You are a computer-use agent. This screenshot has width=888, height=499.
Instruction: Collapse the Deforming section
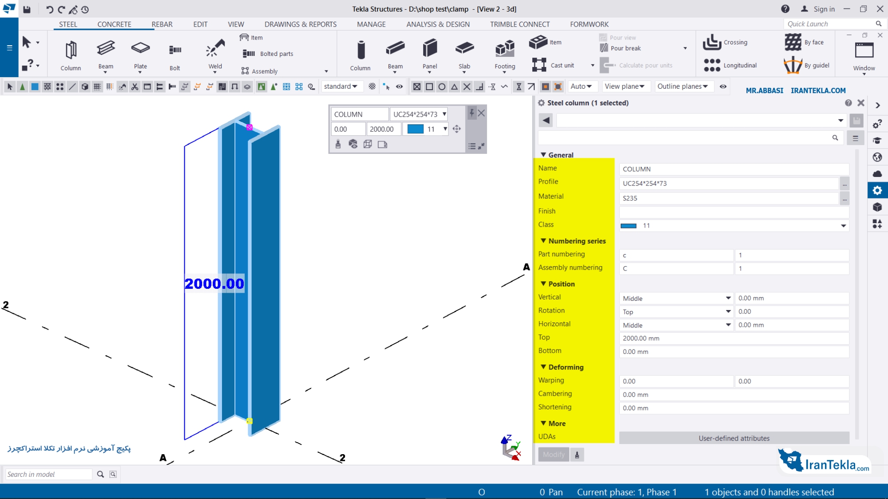[x=543, y=367]
